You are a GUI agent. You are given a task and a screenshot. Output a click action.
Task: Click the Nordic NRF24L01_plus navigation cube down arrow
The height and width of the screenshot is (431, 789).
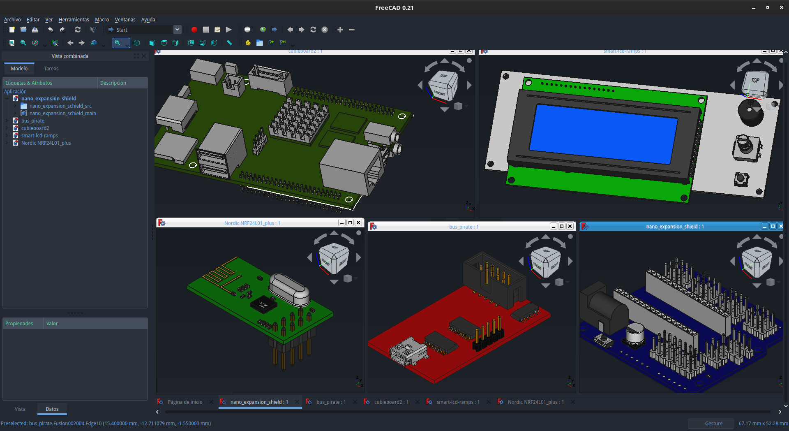click(334, 282)
